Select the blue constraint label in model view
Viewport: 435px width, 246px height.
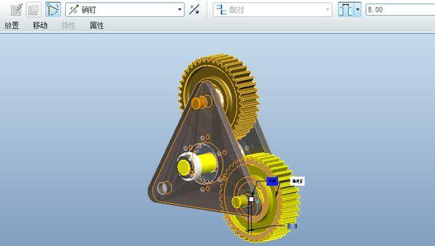click(x=272, y=181)
